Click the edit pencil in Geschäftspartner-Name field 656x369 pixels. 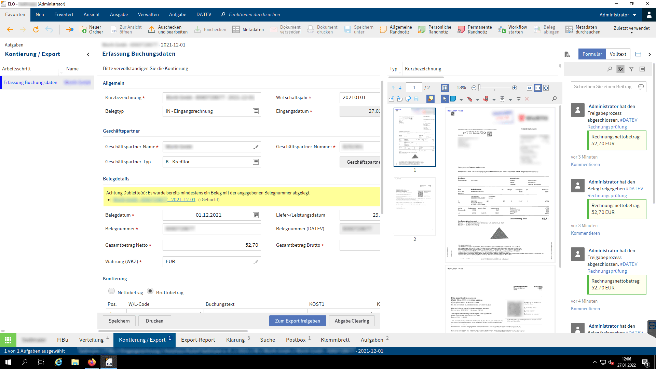(x=256, y=147)
